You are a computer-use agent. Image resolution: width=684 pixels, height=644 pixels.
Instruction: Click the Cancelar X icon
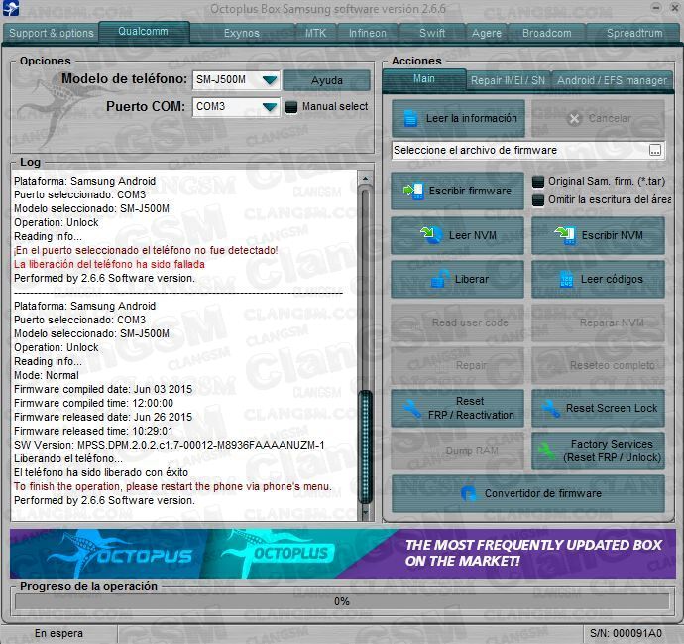(575, 118)
